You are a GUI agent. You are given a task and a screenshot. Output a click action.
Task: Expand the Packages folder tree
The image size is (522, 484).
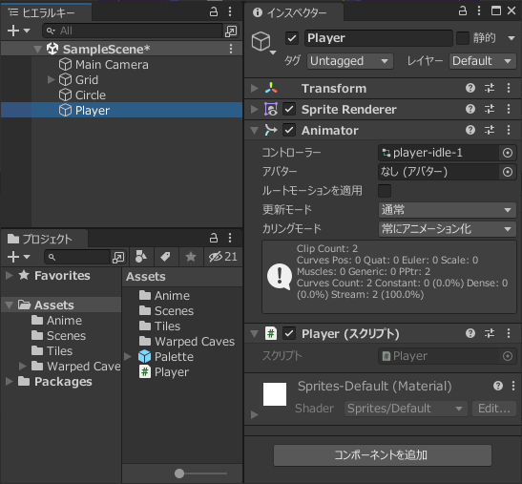coord(10,382)
